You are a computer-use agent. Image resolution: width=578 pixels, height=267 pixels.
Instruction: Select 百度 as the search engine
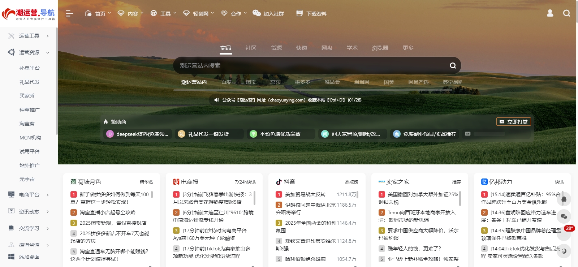[x=226, y=82]
